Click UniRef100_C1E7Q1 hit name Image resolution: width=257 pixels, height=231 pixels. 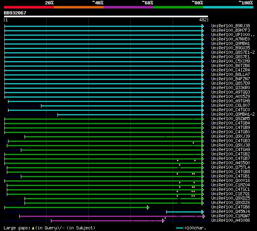pos(230,194)
